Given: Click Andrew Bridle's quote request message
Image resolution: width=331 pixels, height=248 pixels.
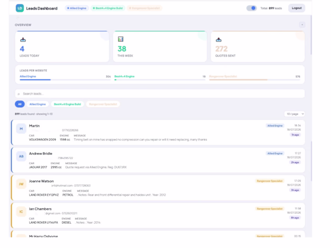Looking at the screenshot, I should click(x=96, y=167).
